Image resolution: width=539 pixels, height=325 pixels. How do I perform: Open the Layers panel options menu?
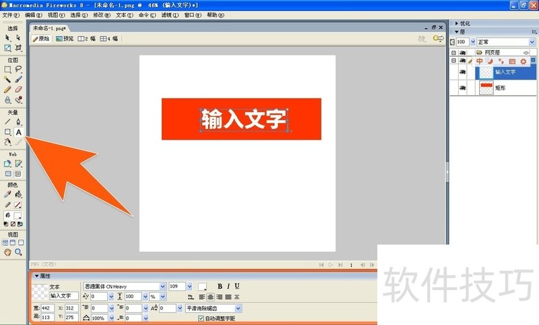pyautogui.click(x=534, y=32)
